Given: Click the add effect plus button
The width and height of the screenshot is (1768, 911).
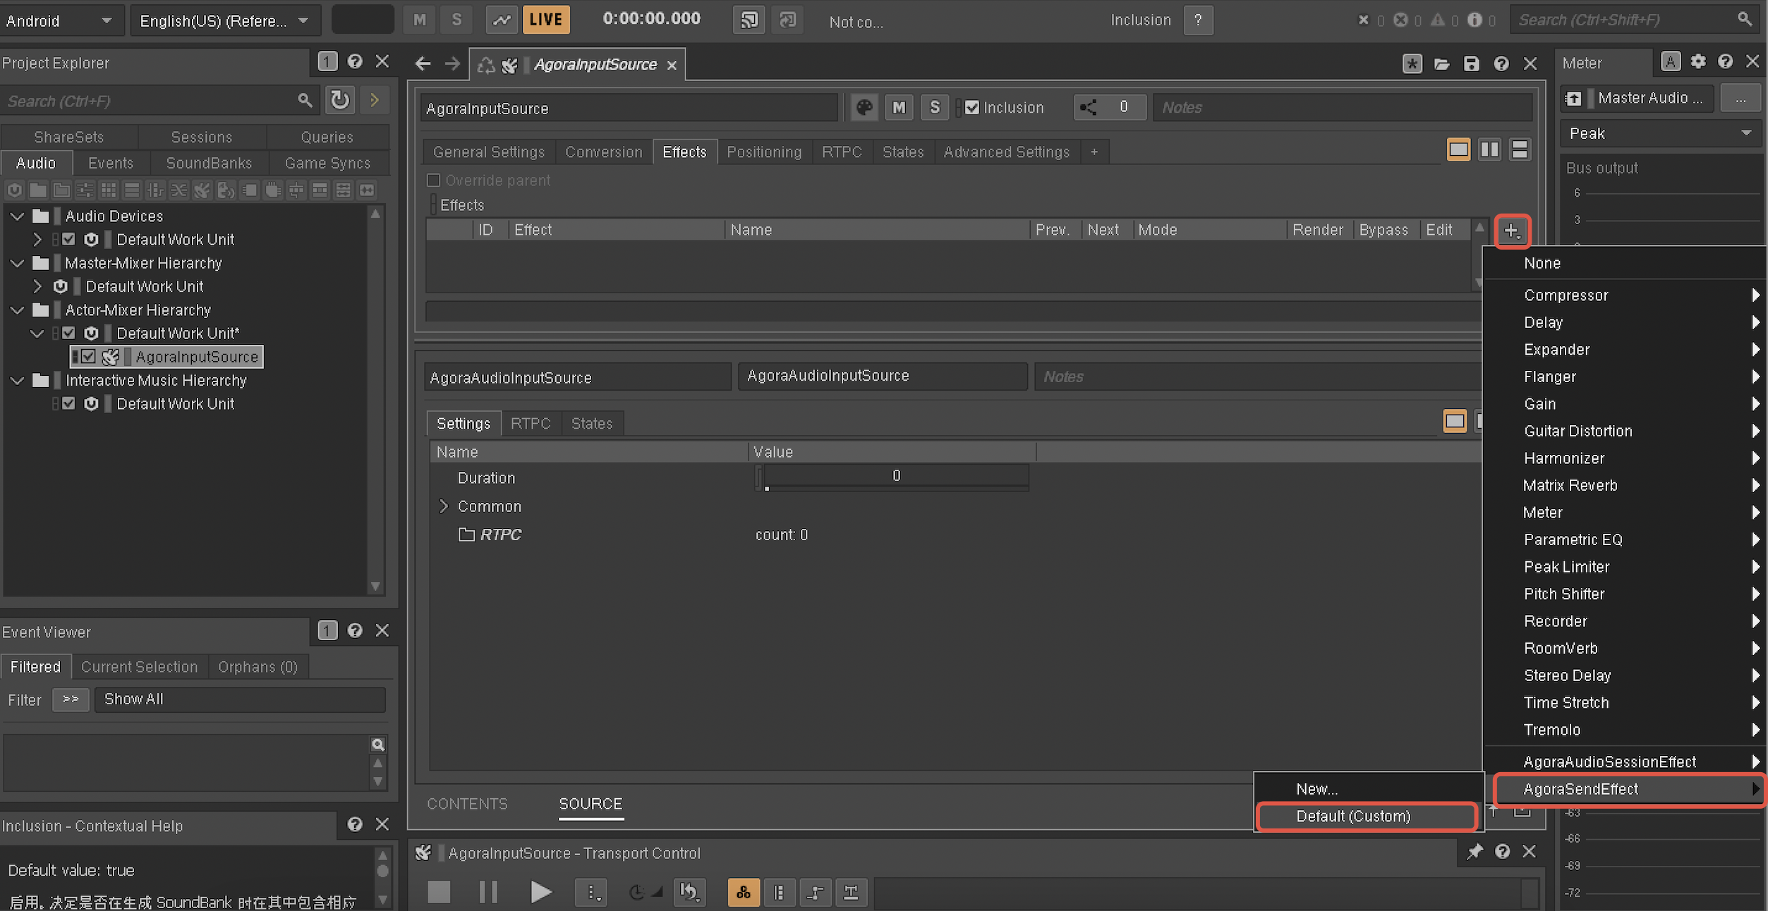Looking at the screenshot, I should click(1511, 231).
